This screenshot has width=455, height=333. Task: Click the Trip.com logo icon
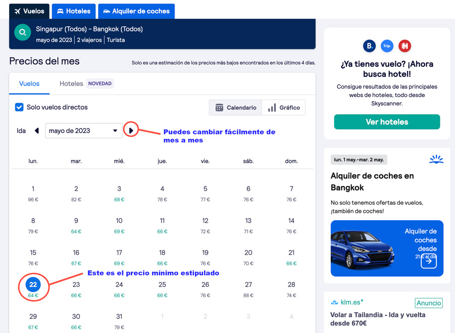[x=387, y=46]
